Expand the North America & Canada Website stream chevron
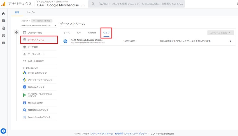Screen dimensions: 238x136 (230, 41)
